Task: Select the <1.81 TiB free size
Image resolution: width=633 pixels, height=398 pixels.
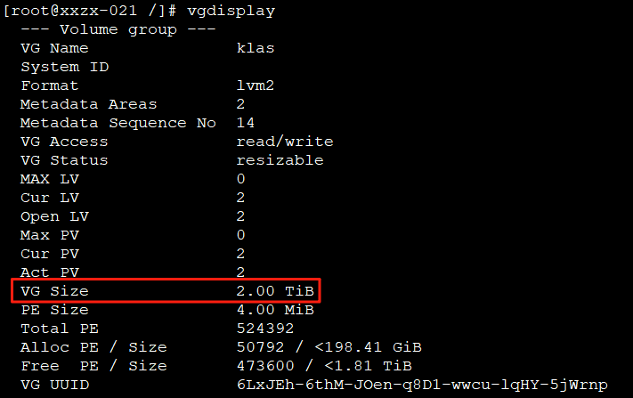Action: point(369,366)
